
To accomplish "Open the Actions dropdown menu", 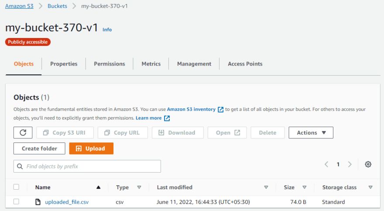I will point(311,132).
